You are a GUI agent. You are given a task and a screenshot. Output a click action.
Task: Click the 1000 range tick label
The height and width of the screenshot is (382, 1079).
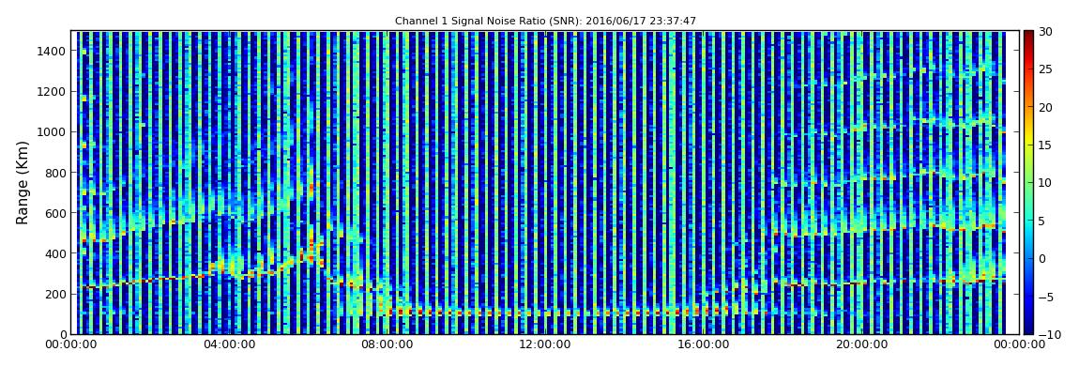[53, 132]
